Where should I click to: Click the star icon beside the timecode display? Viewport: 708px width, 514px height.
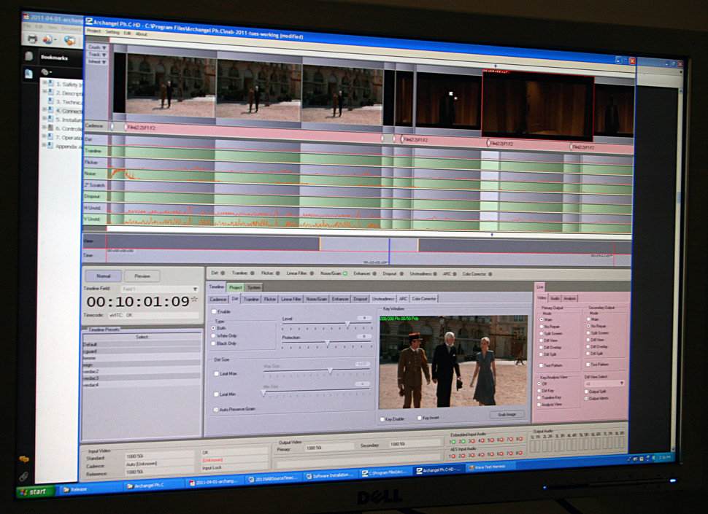pyautogui.click(x=194, y=300)
